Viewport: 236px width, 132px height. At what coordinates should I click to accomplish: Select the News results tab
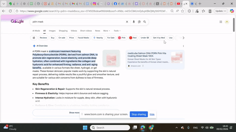pyautogui.click(x=98, y=31)
